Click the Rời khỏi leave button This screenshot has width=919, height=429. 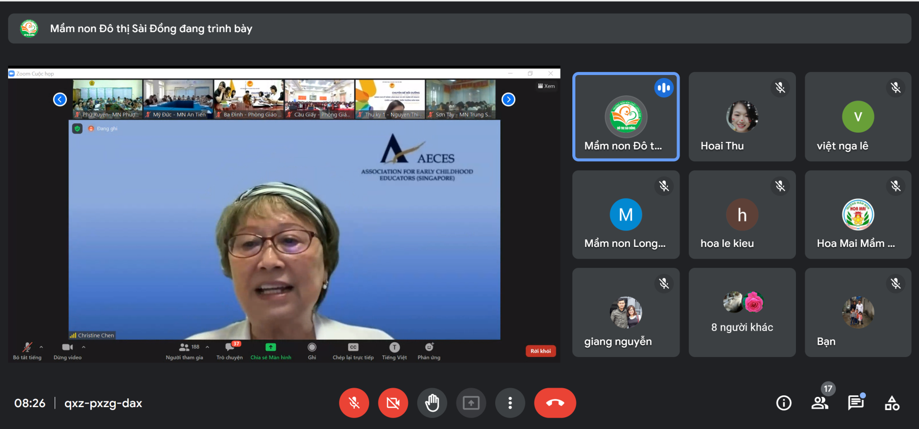point(540,351)
